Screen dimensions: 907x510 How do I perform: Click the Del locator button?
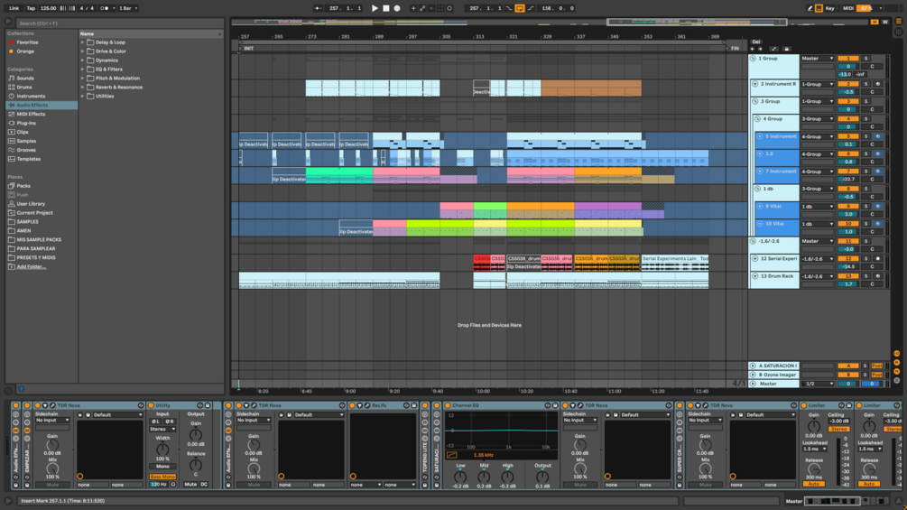point(755,42)
